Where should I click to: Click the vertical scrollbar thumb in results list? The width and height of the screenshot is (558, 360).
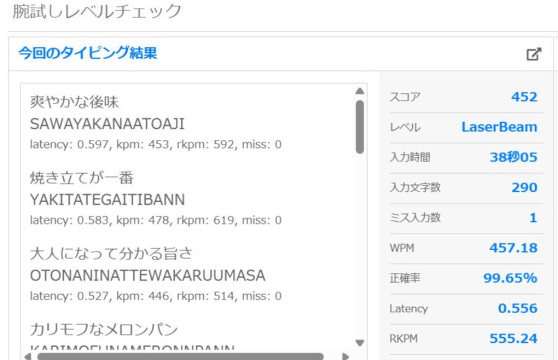pyautogui.click(x=360, y=127)
